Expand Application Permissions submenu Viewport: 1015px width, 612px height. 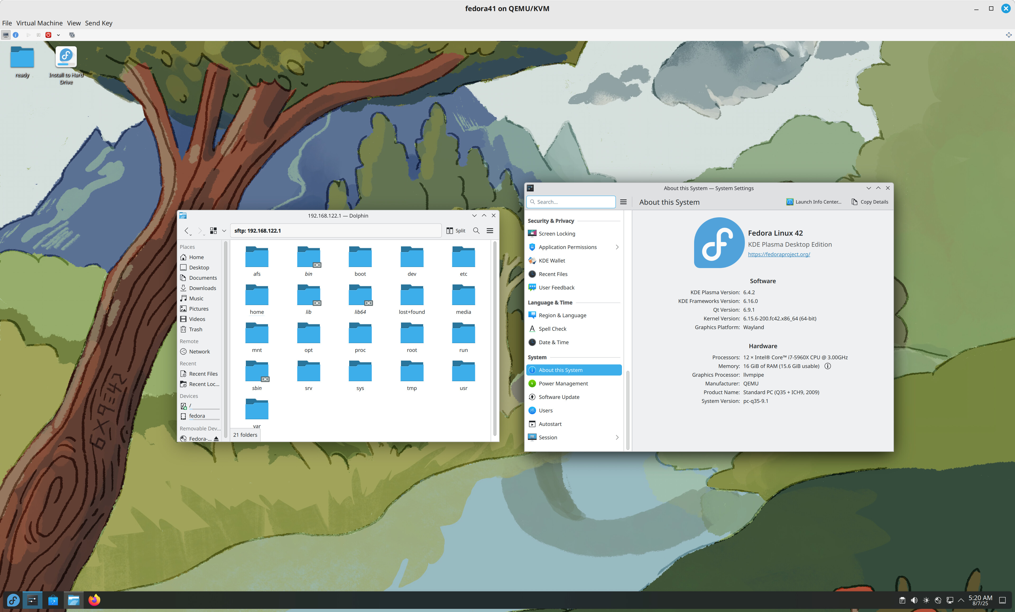click(617, 247)
